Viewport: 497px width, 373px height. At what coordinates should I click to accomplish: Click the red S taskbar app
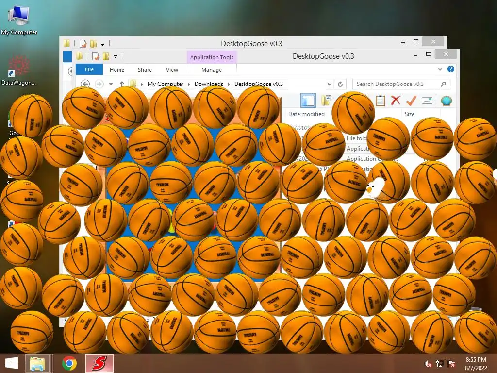(99, 363)
